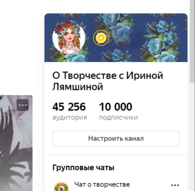This screenshot has width=195, height=191.
Task: Click the channel avatar with flower-wreath girl
Action: 69,38
